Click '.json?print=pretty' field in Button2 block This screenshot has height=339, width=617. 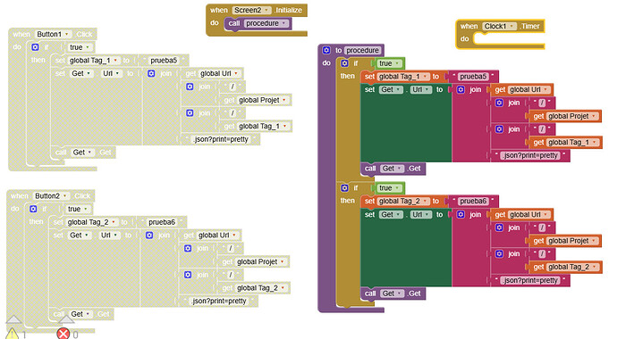tap(219, 301)
